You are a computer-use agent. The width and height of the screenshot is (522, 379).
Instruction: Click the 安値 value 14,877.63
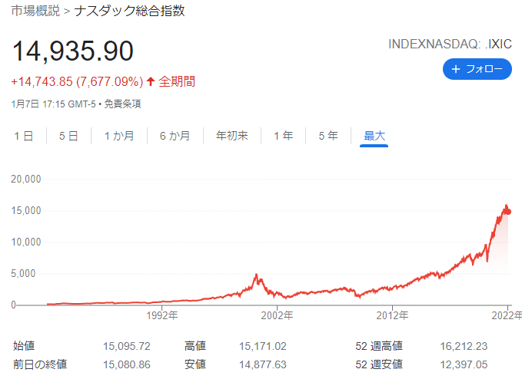click(263, 364)
